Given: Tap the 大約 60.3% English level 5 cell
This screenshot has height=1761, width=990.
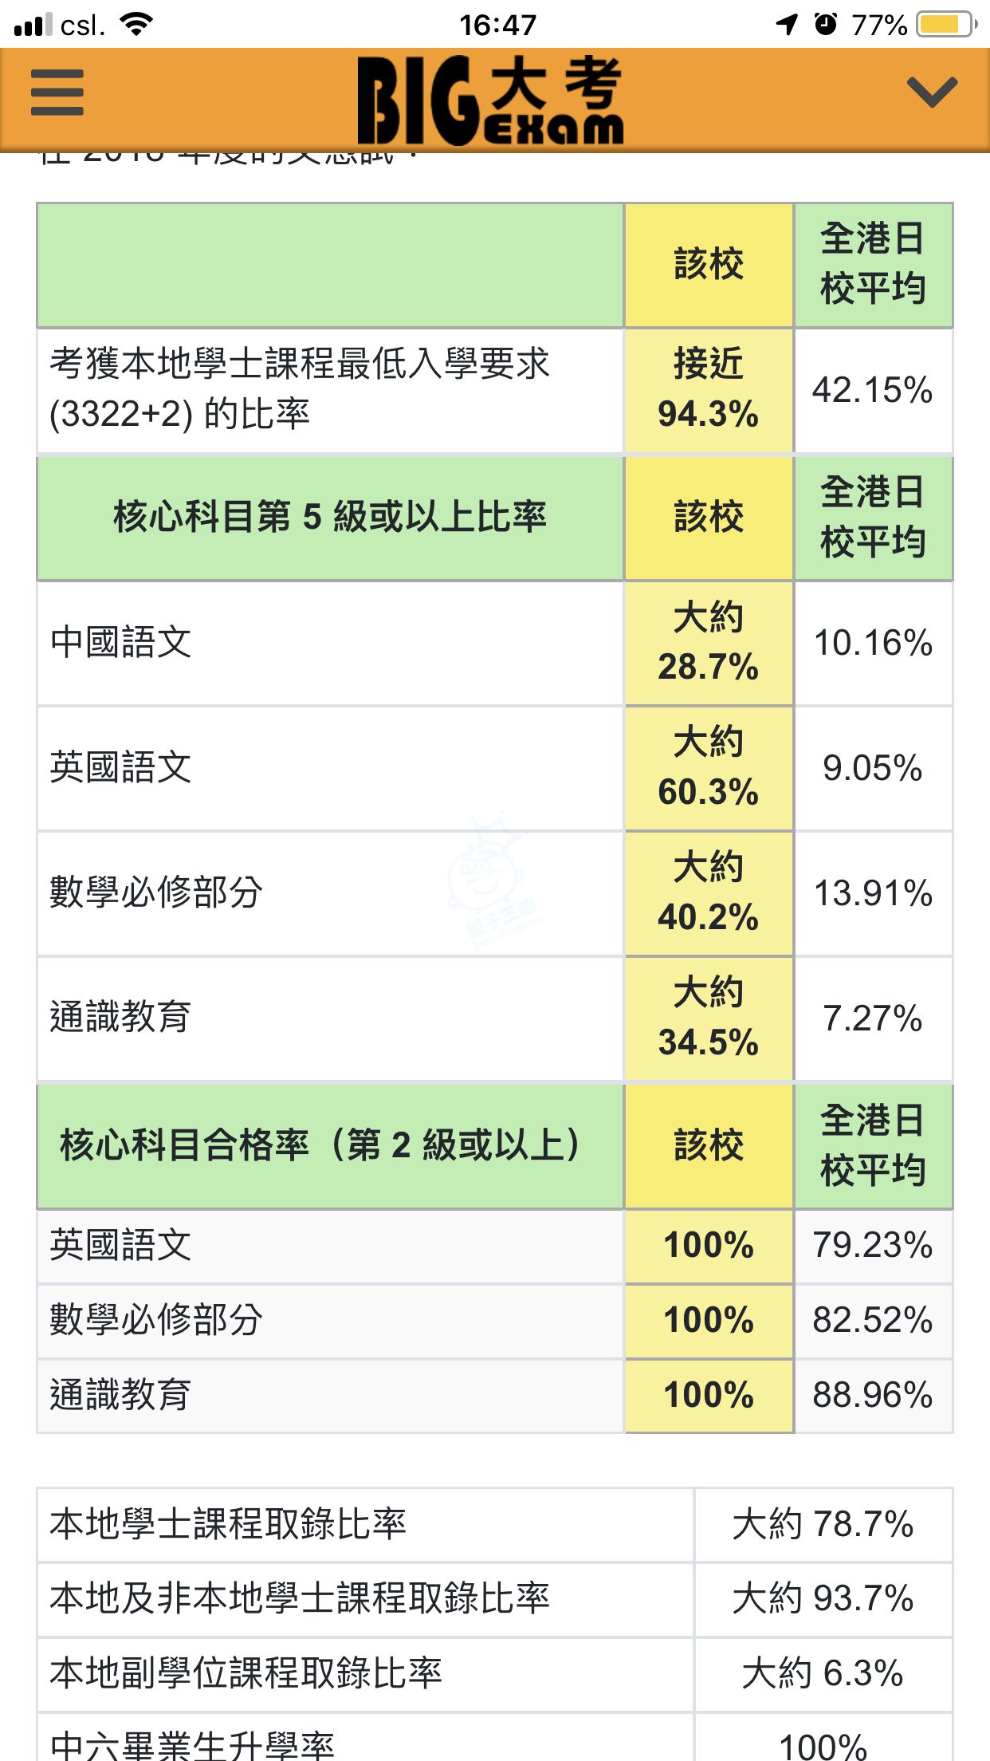Looking at the screenshot, I should click(x=708, y=767).
